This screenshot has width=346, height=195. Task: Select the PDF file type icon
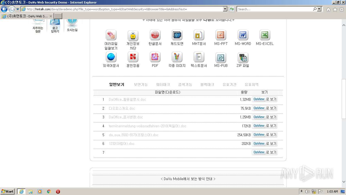coord(155,57)
